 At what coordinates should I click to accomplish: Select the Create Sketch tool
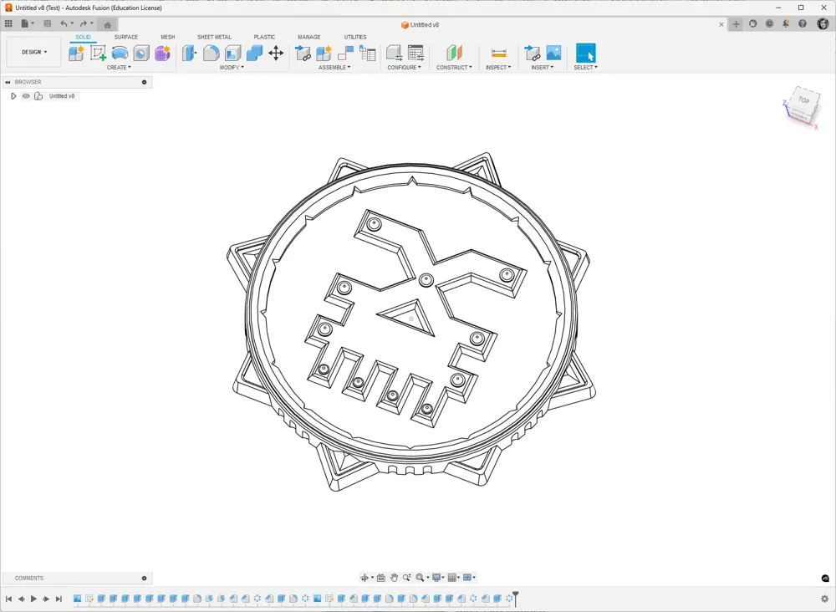pos(97,53)
